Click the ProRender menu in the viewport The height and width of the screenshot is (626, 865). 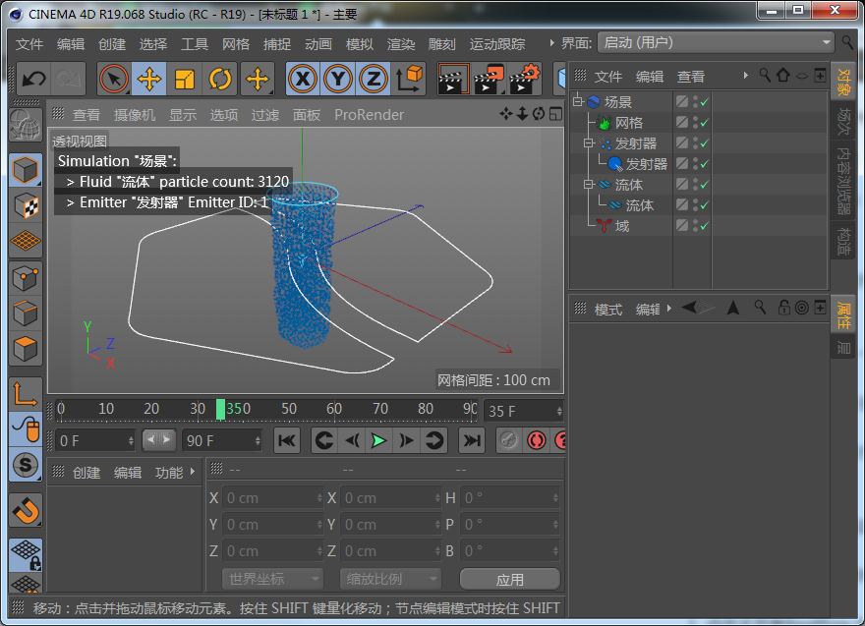pyautogui.click(x=369, y=114)
